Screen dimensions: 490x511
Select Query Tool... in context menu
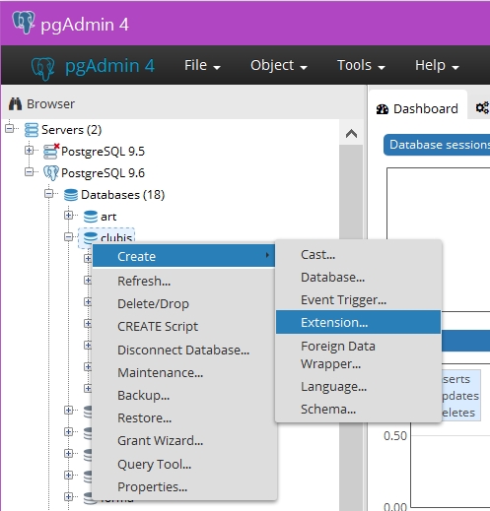tap(154, 464)
